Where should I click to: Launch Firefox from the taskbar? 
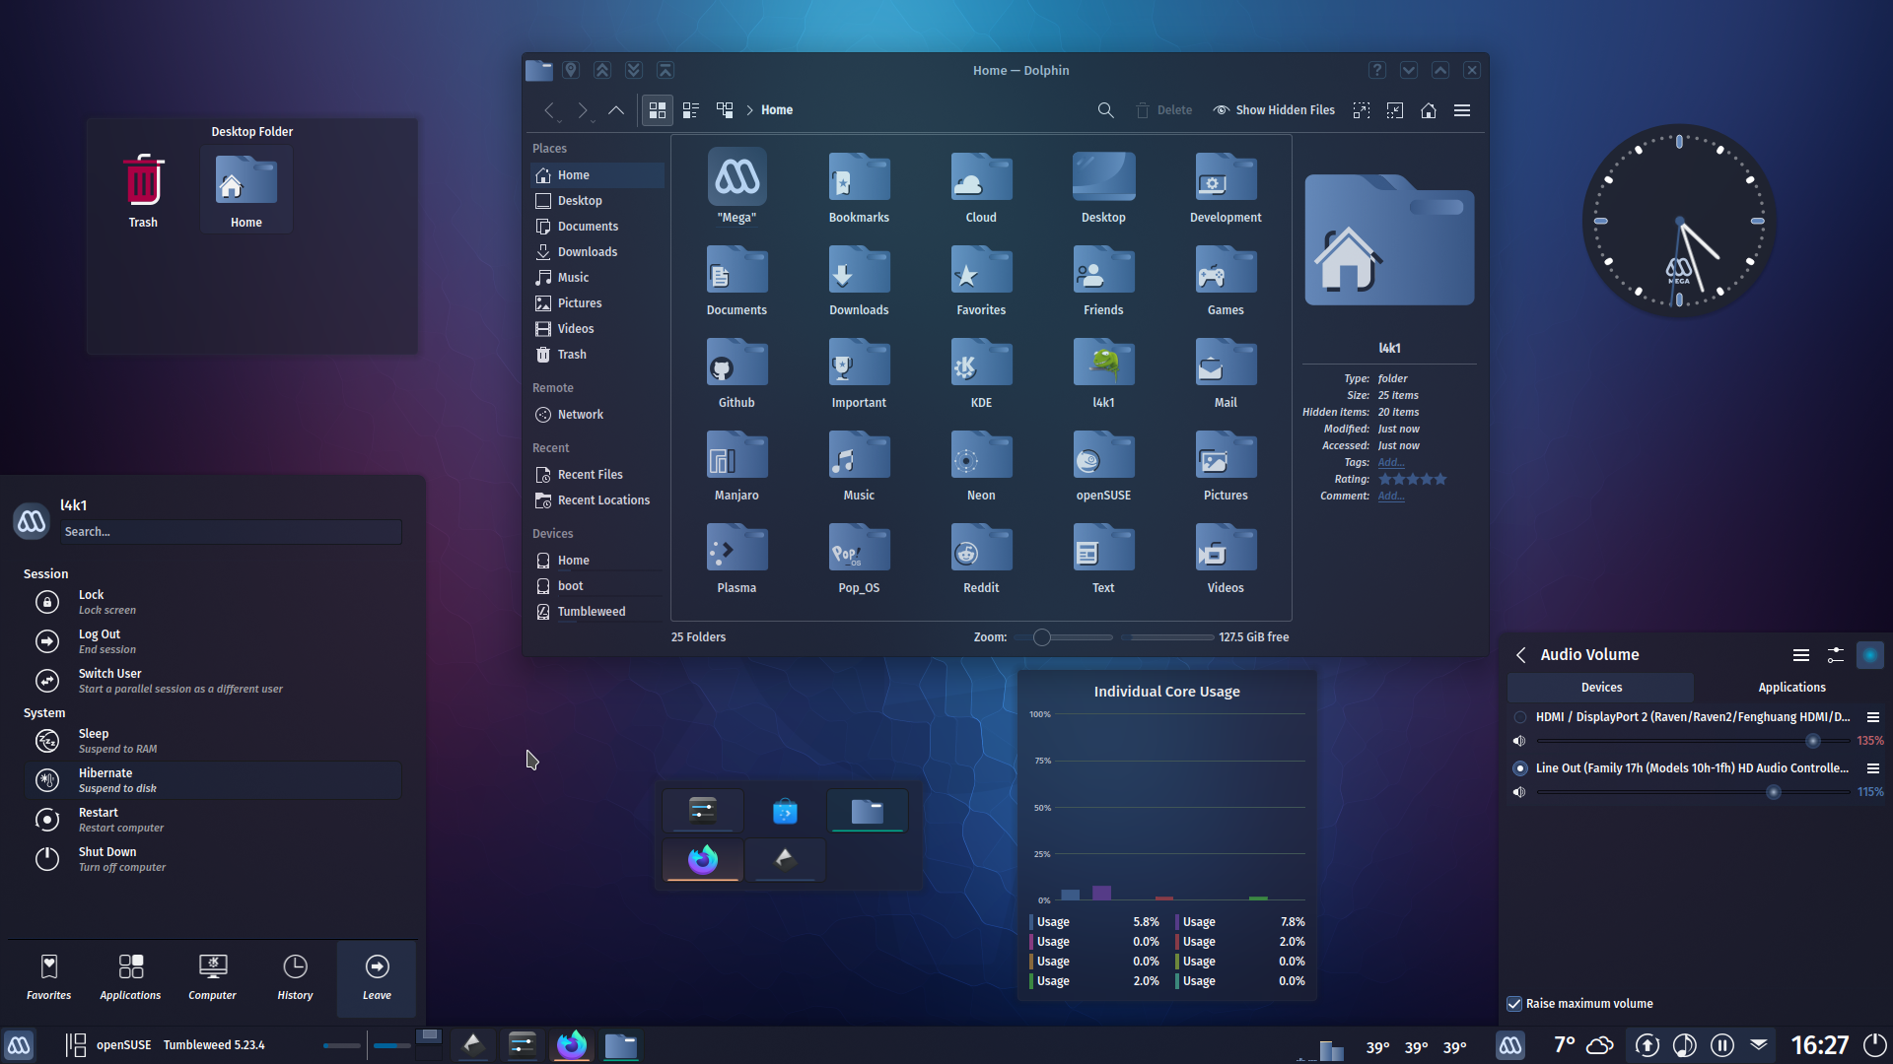point(572,1044)
